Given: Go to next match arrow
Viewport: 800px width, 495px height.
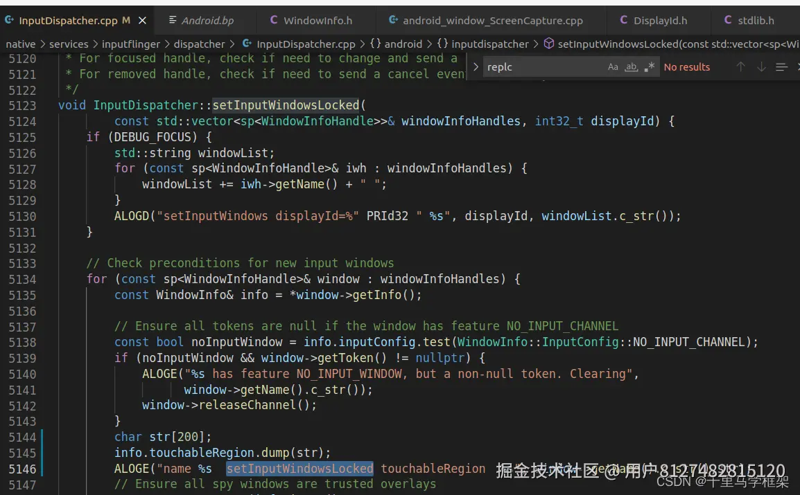Looking at the screenshot, I should [761, 66].
